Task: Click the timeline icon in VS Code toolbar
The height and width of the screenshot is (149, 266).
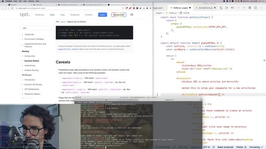Action: pos(250,8)
